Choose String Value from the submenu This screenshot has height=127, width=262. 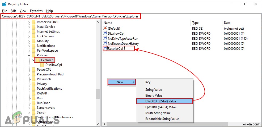pos(165,90)
